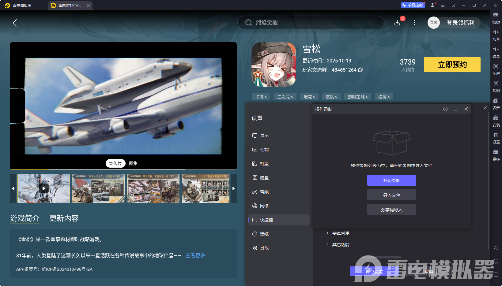Copy group number using the copy icon
The width and height of the screenshot is (502, 286).
(360, 70)
